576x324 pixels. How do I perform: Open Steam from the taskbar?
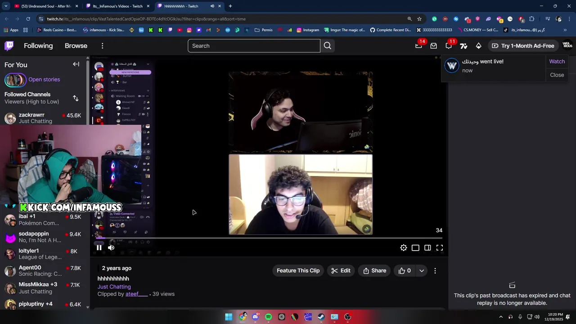pyautogui.click(x=321, y=317)
